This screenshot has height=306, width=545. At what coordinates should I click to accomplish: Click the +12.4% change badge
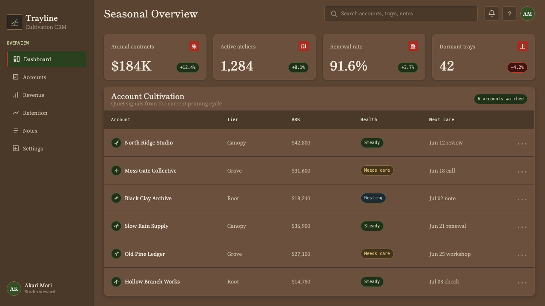click(188, 68)
